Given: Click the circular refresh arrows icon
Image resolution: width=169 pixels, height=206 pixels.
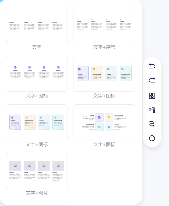Looking at the screenshot, I should [152, 138].
